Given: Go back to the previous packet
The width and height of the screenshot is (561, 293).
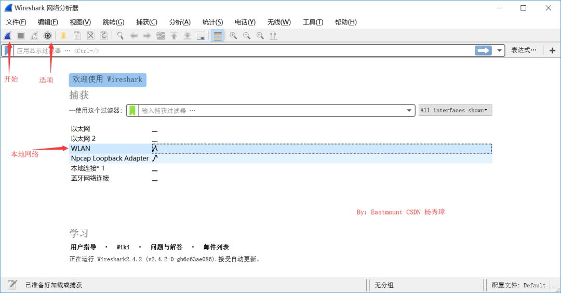Looking at the screenshot, I should 134,35.
